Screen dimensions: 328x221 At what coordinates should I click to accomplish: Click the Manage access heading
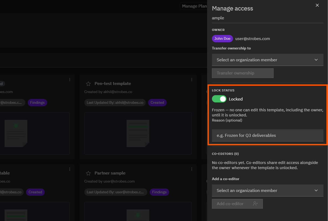click(232, 8)
